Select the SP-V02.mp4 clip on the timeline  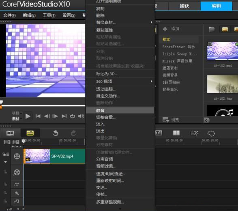(54, 156)
